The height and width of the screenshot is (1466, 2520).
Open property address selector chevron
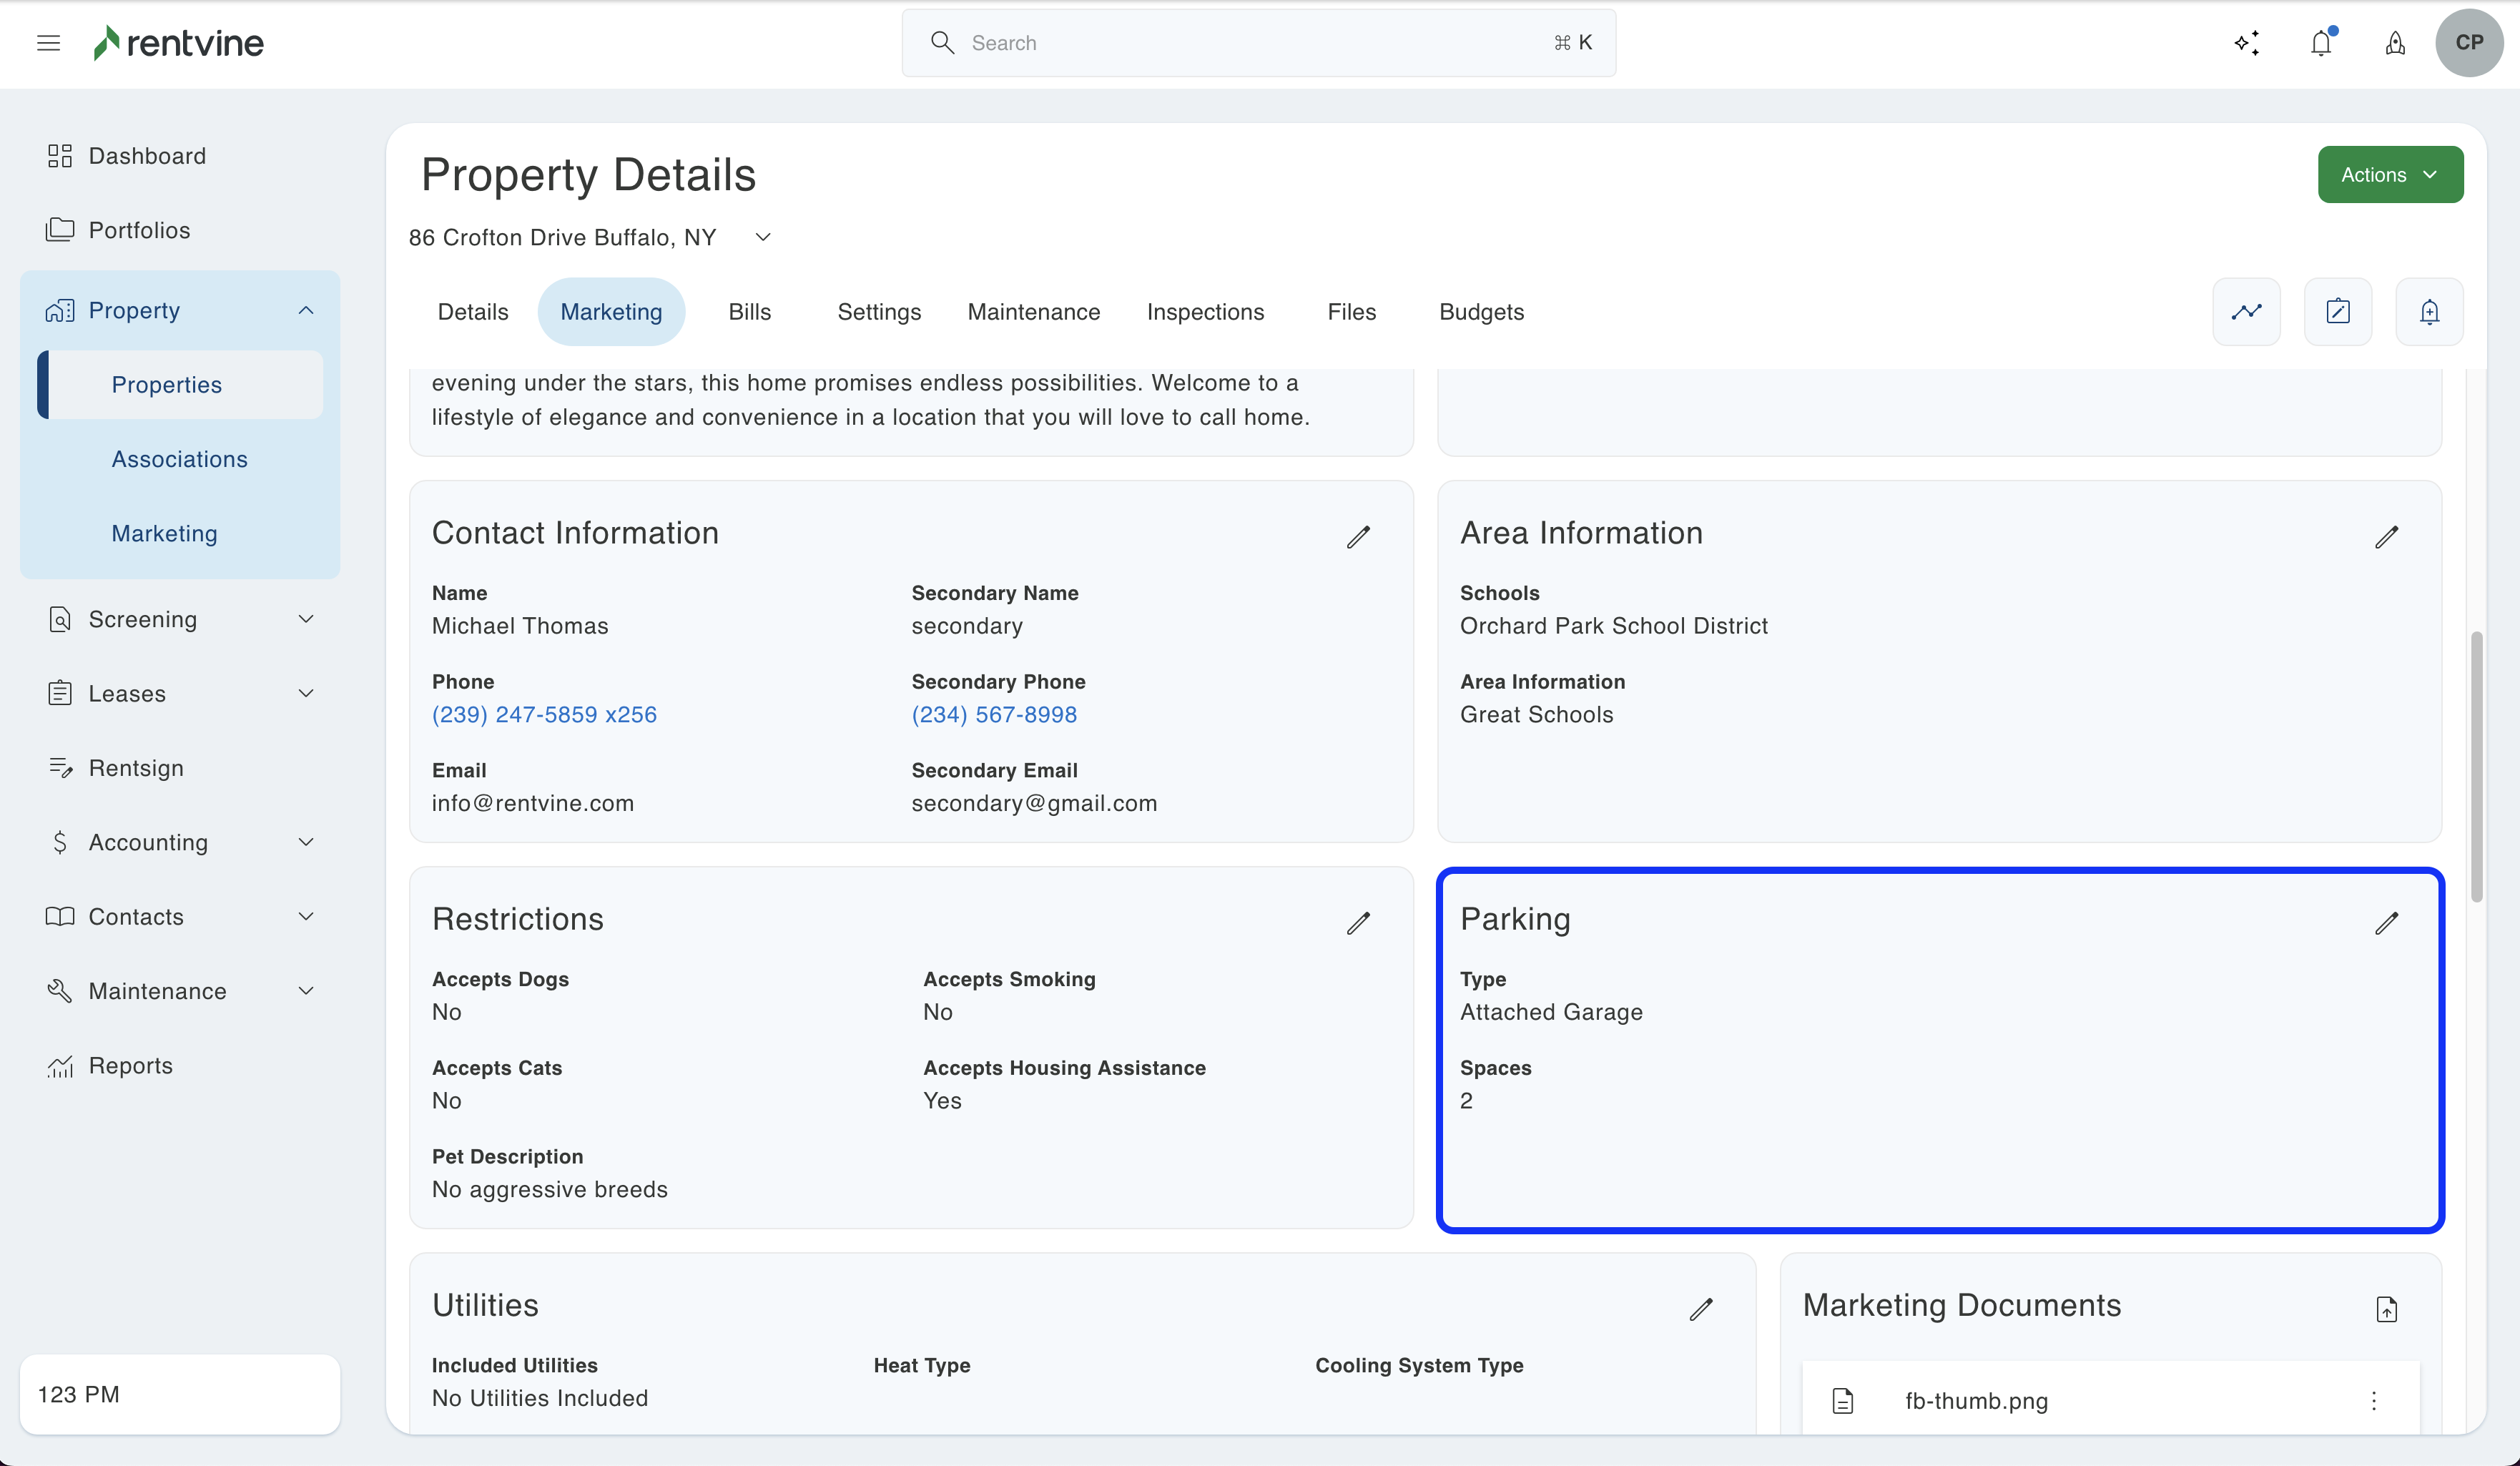click(x=763, y=238)
